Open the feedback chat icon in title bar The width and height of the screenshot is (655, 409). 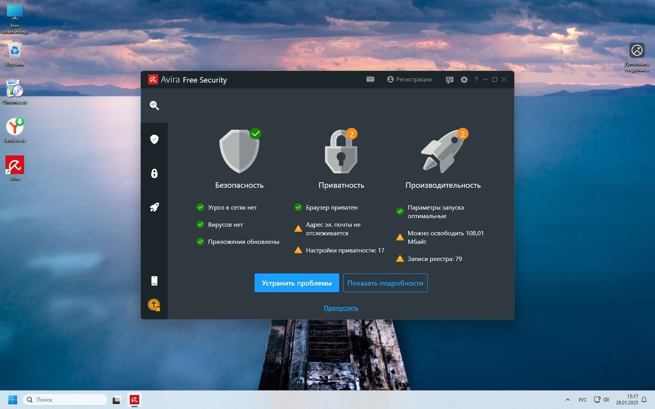(x=450, y=80)
